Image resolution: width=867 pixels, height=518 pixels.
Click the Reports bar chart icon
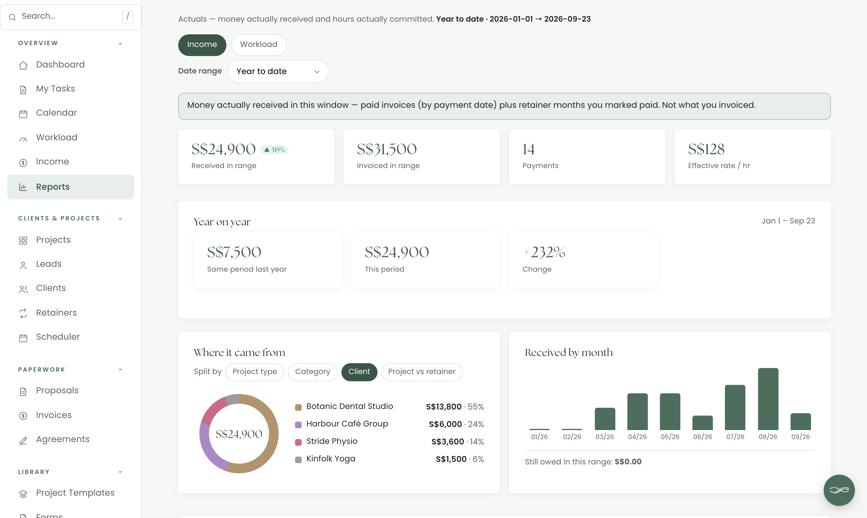(23, 187)
